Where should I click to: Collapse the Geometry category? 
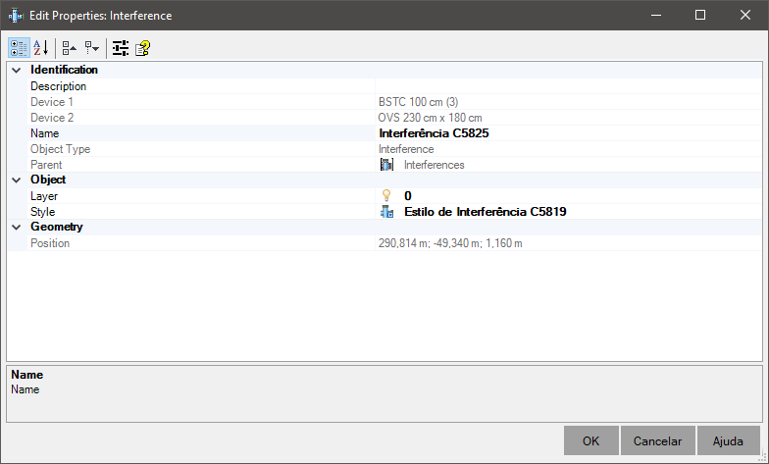pos(16,228)
